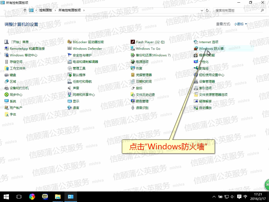Click the 设备管理器 icon
The image size is (269, 202).
pos(196,82)
